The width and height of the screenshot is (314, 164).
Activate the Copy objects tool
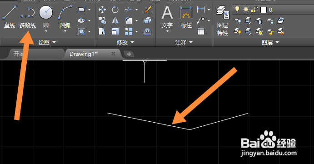[102, 20]
